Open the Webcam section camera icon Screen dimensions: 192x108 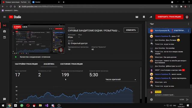[x=4, y=31]
